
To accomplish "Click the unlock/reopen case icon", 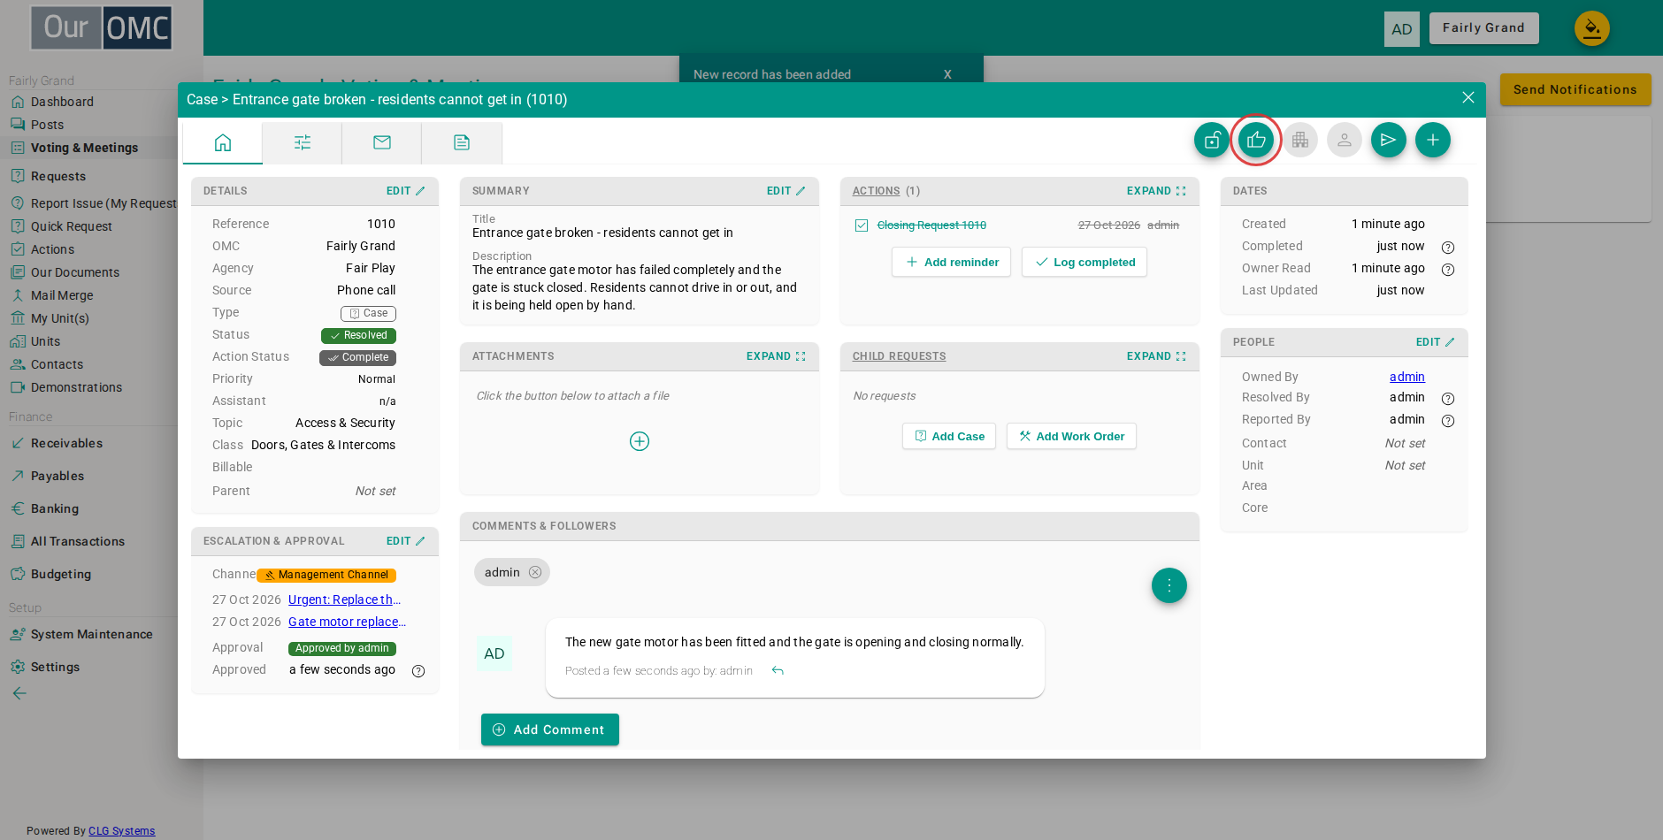I will click(1211, 140).
